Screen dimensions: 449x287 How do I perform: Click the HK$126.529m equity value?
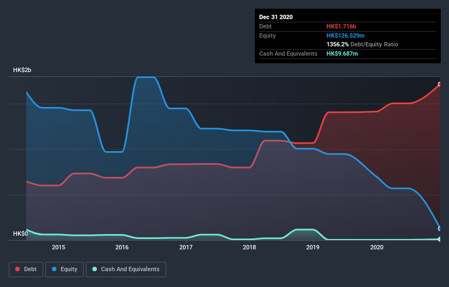tap(345, 35)
